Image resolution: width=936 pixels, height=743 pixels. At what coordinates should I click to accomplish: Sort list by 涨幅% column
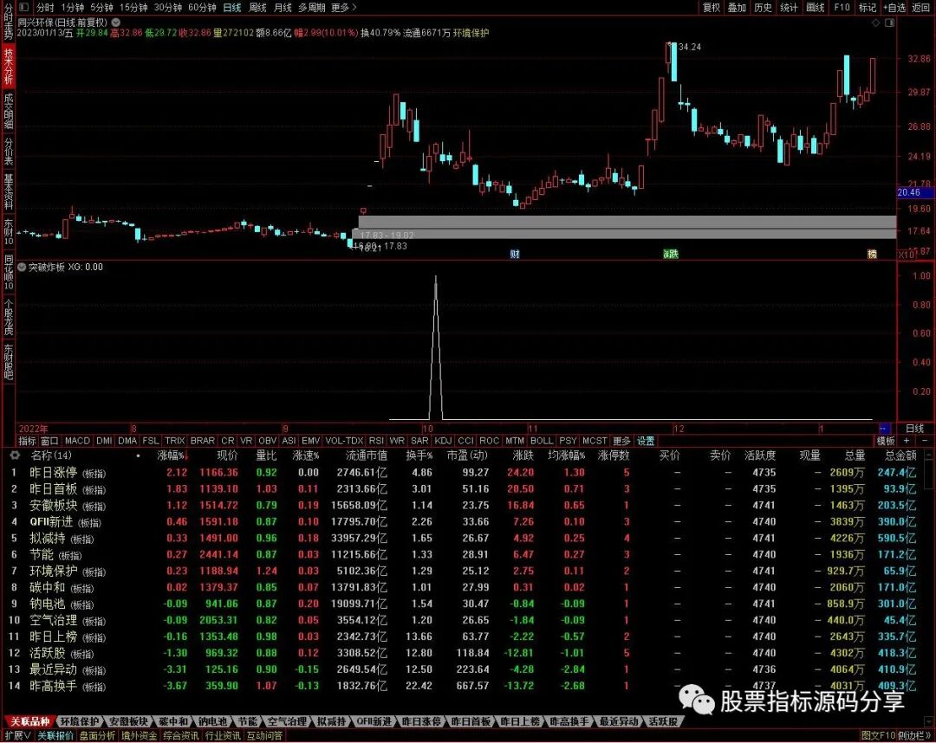click(x=172, y=455)
